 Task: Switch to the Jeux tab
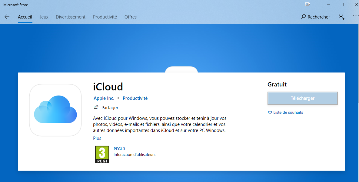click(x=44, y=17)
